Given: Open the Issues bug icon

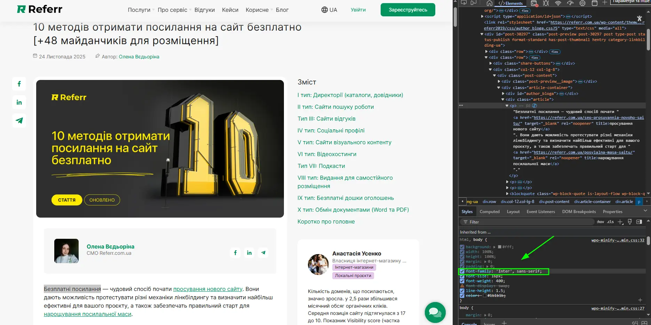Looking at the screenshot, I should [546, 3].
